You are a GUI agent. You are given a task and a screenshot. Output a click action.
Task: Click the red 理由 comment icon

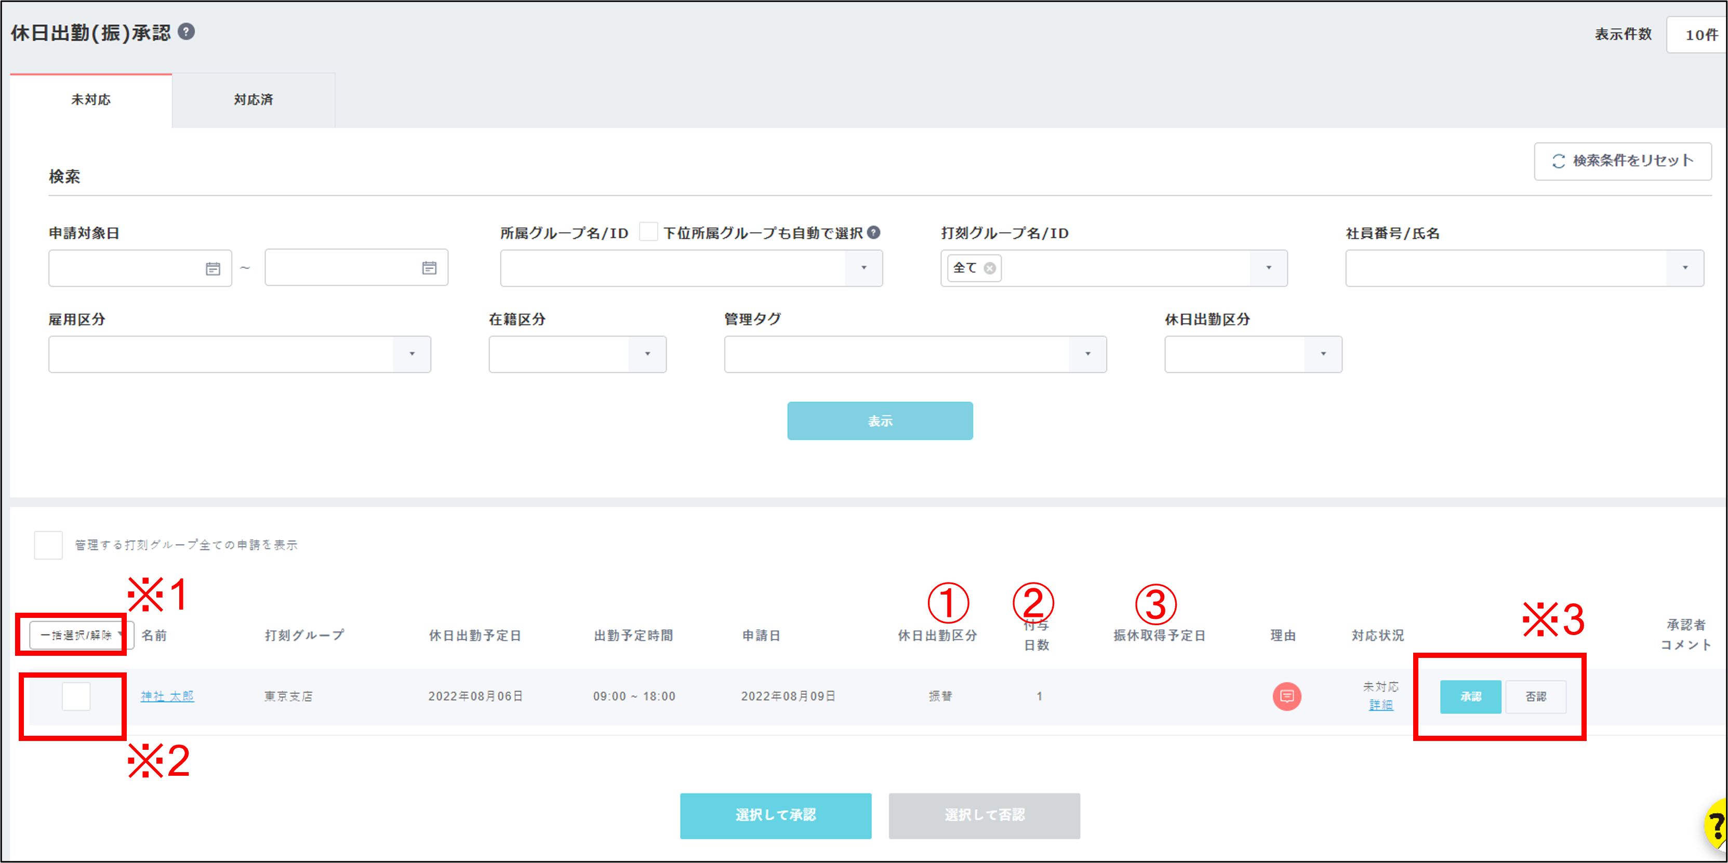[1286, 696]
